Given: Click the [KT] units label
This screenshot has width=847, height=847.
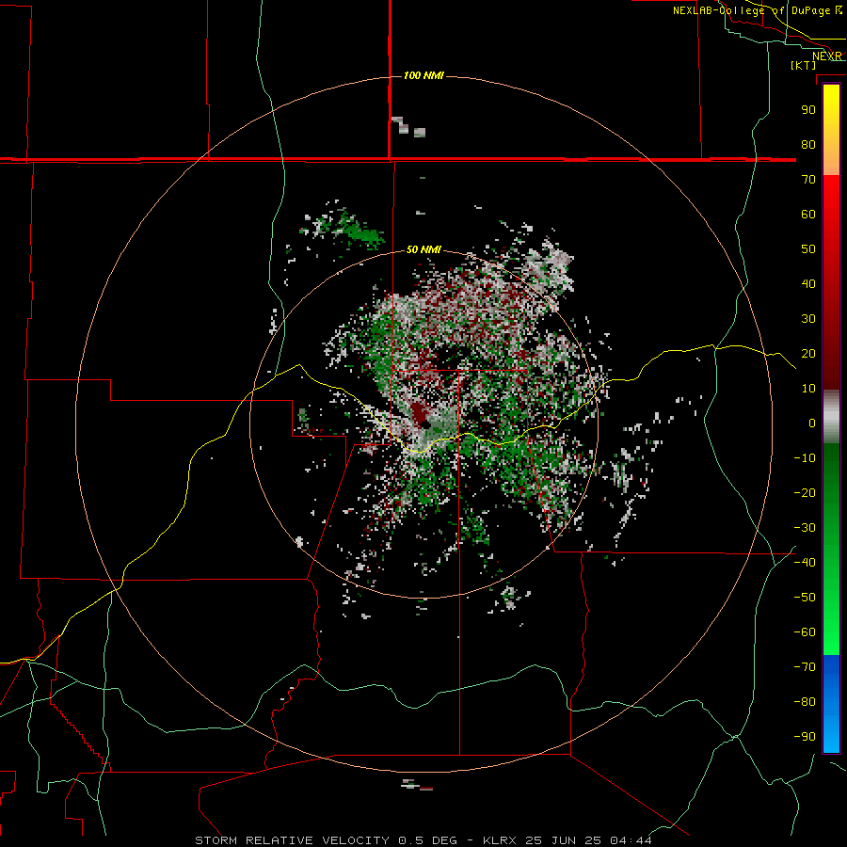Looking at the screenshot, I should click(x=804, y=65).
